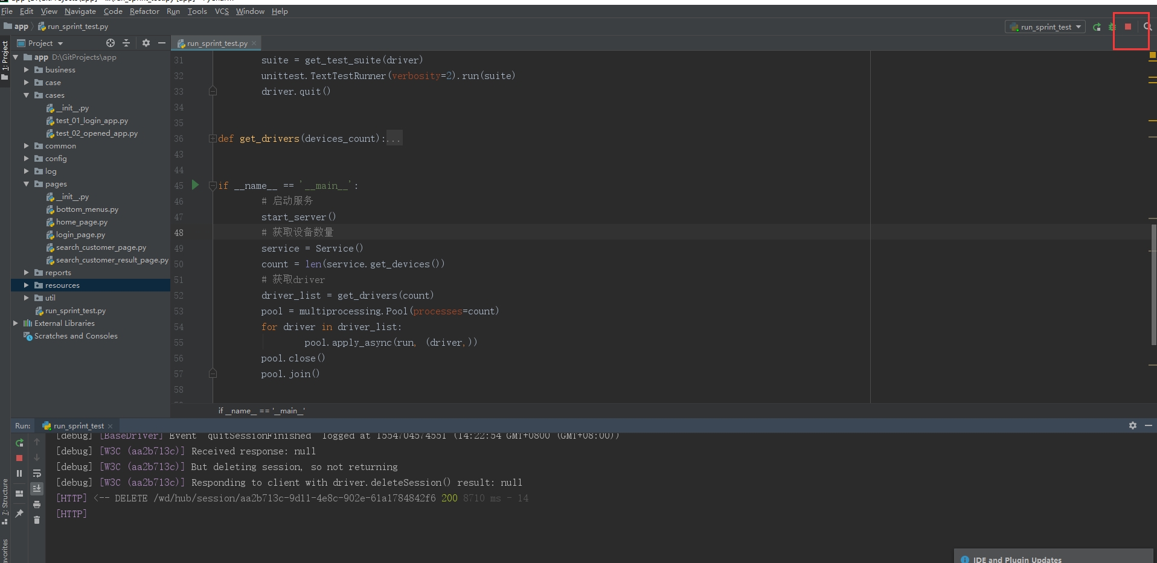
Task: Toggle pin tab in Run panel
Action: tap(19, 513)
